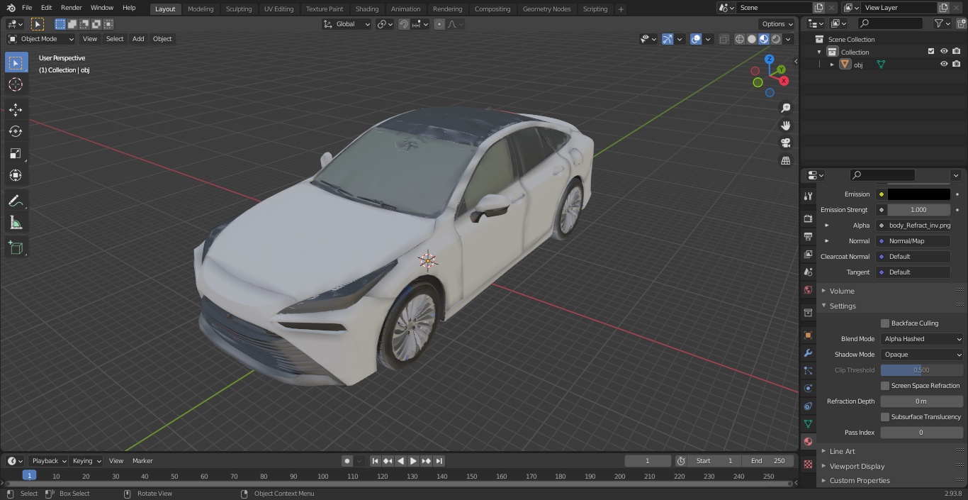The image size is (968, 500).
Task: Switch to rendered viewport shading
Action: [x=776, y=39]
